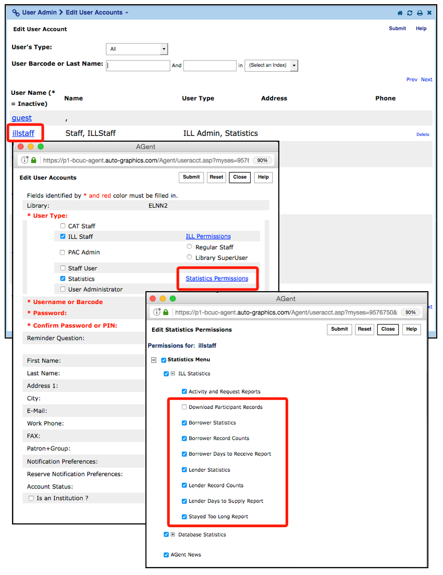
Task: Open the Statistics Permissions link
Action: click(x=217, y=279)
